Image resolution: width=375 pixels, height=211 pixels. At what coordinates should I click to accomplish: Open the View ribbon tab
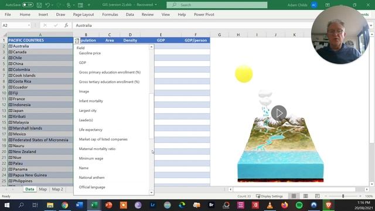tap(165, 15)
